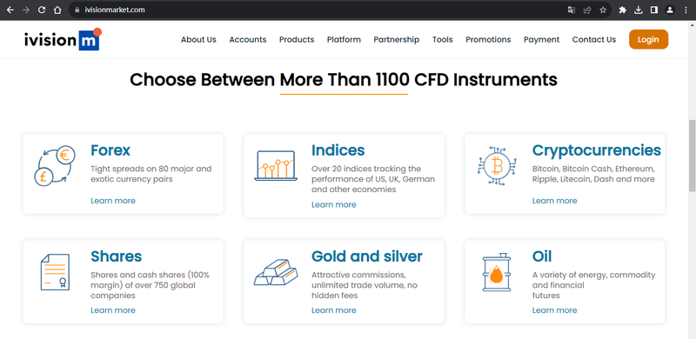This screenshot has height=339, width=696.
Task: Go to browser home page icon
Action: (57, 10)
